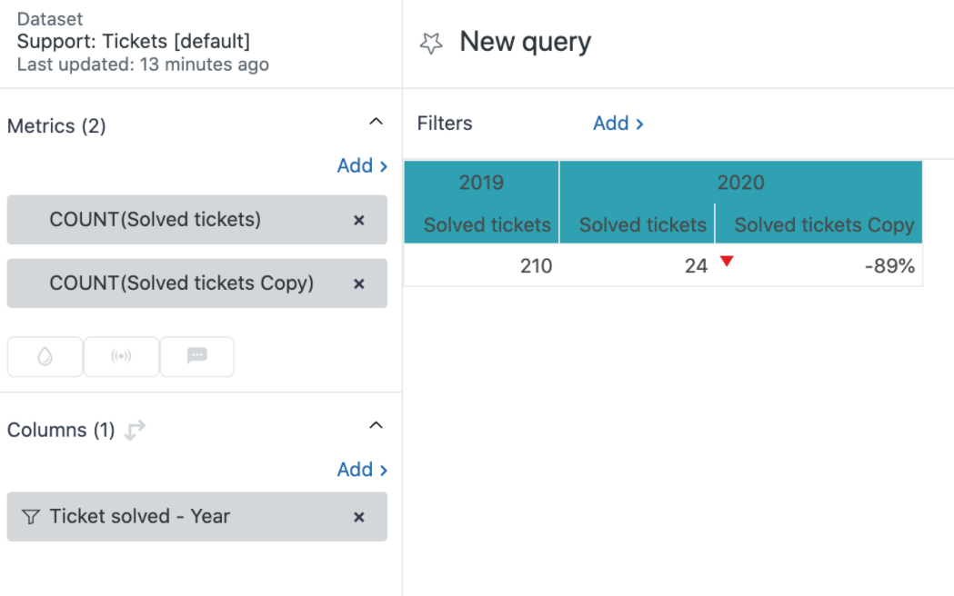This screenshot has width=954, height=596.
Task: Remove the COUNT(Solved tickets) metric
Action: [x=358, y=220]
